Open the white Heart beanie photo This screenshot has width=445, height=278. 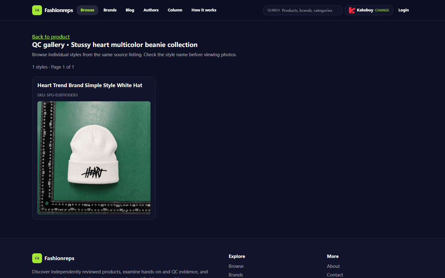[x=94, y=158]
